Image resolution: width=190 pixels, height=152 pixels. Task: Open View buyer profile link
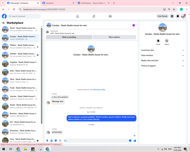(99, 90)
